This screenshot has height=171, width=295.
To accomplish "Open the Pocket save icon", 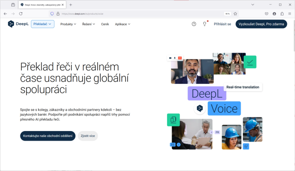I will [266, 14].
